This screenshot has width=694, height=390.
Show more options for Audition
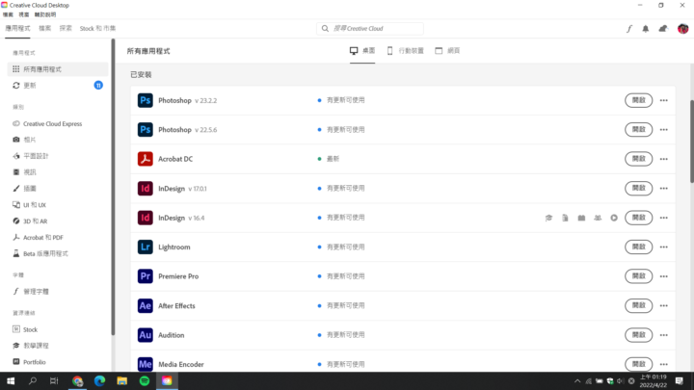664,335
